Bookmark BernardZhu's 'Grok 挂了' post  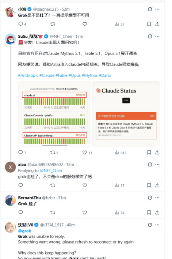[149, 213]
